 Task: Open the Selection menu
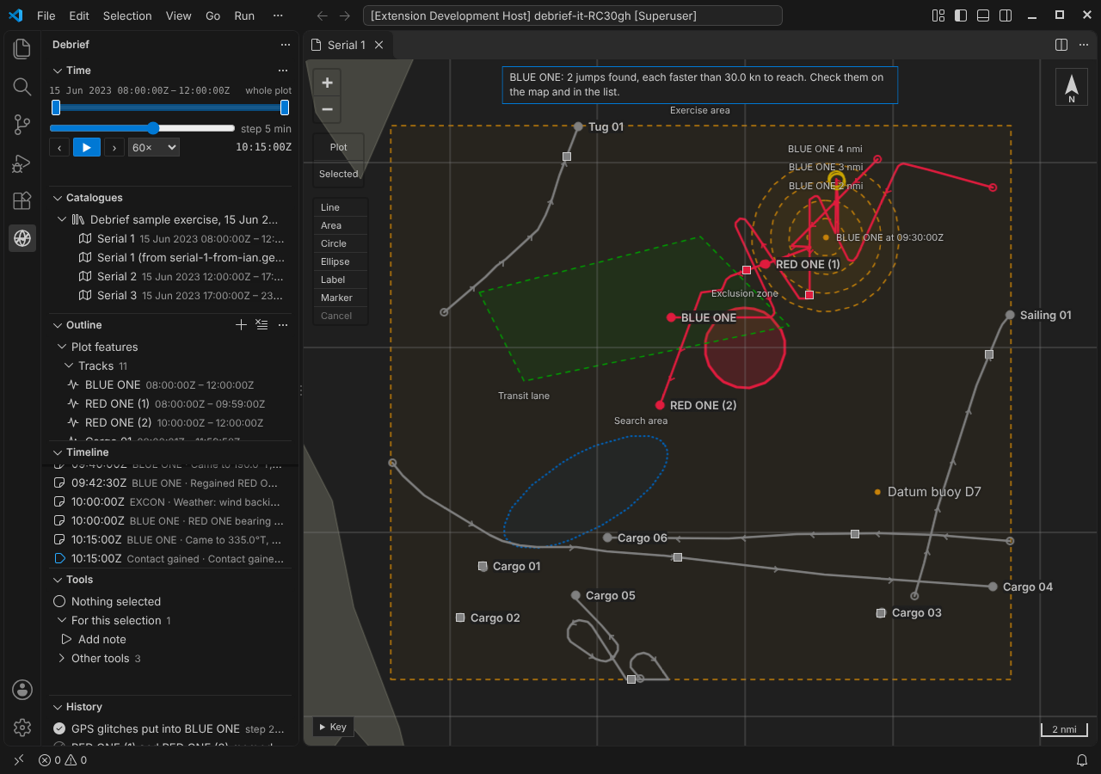point(127,15)
